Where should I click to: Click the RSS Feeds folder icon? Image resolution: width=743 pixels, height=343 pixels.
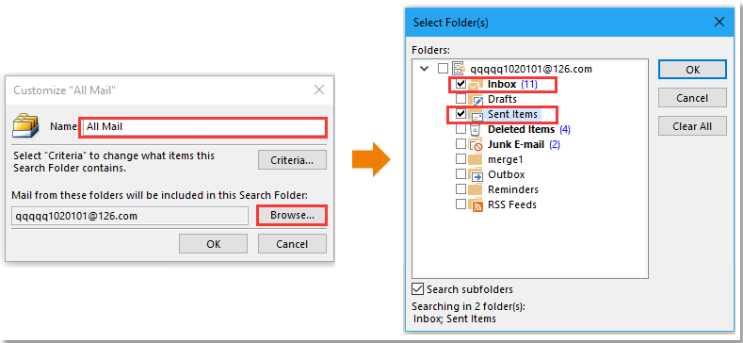pos(476,204)
